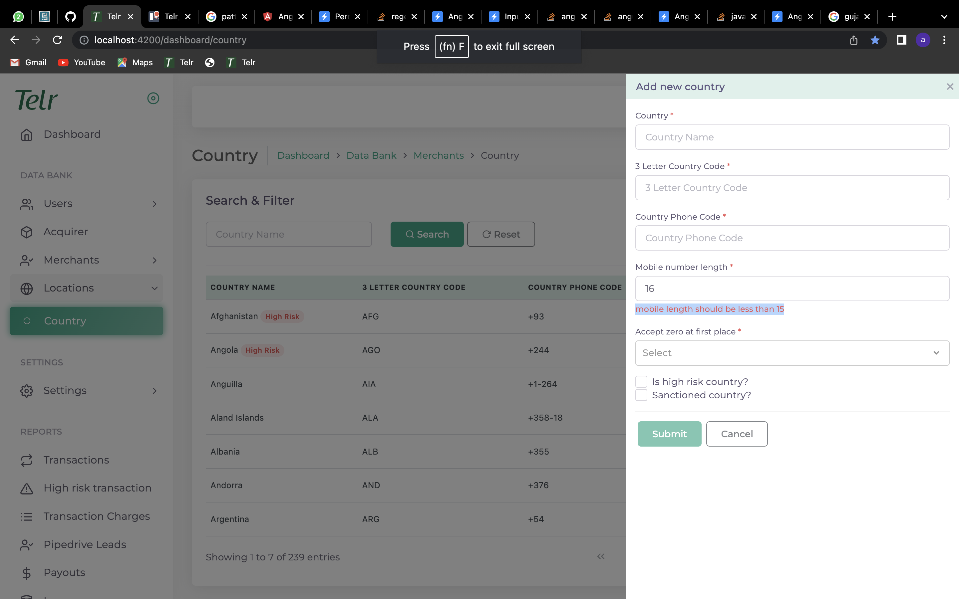The image size is (959, 599).
Task: Click the Afghanistan High Risk badge
Action: (x=282, y=316)
